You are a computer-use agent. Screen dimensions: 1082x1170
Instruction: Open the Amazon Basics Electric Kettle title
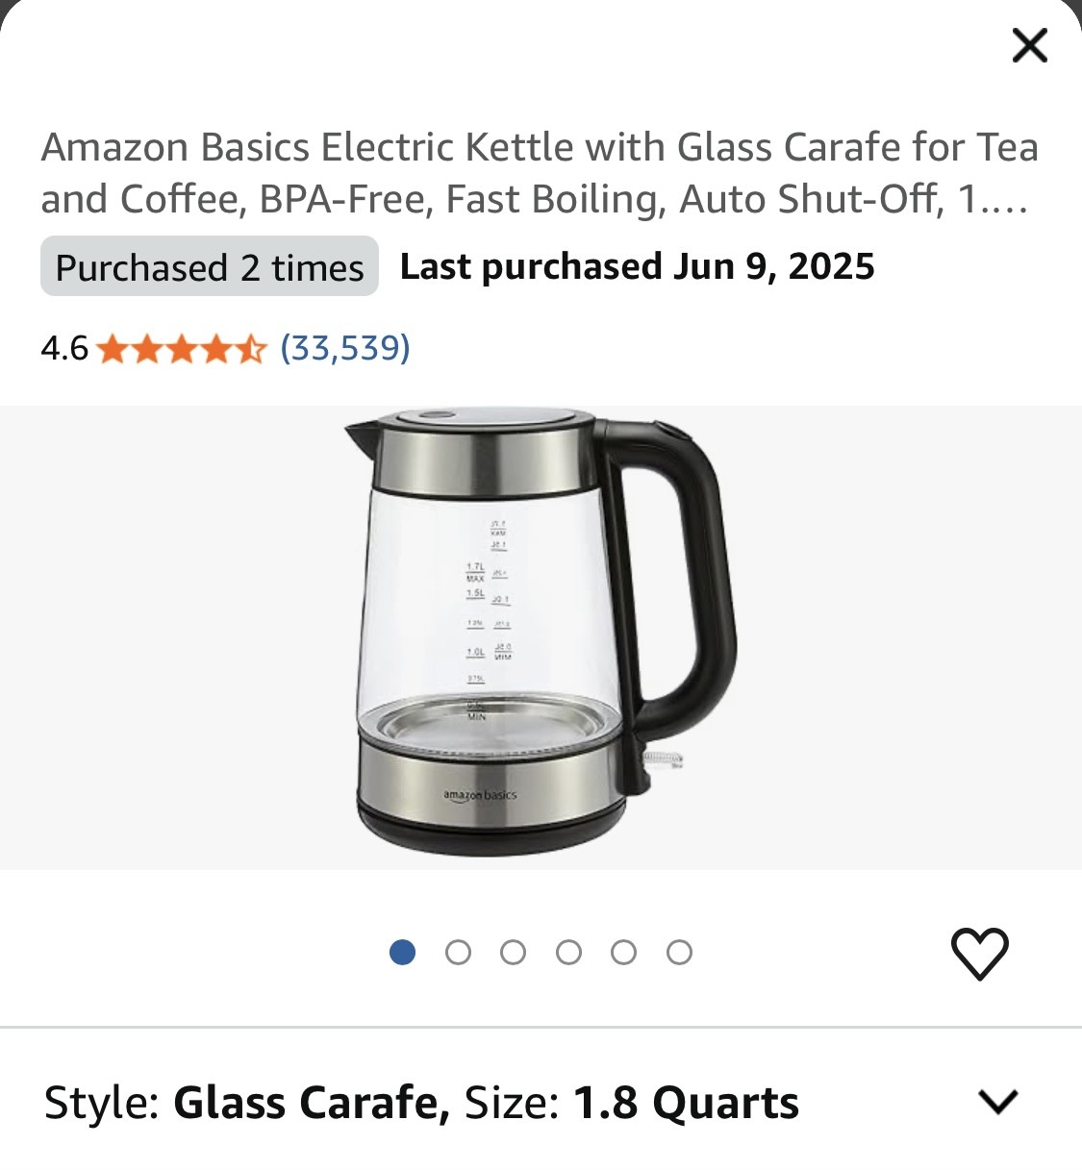click(x=539, y=173)
